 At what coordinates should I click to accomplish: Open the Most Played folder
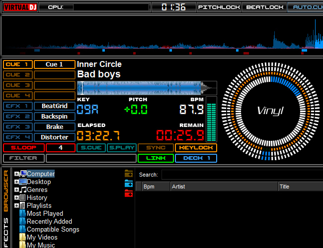point(45,213)
